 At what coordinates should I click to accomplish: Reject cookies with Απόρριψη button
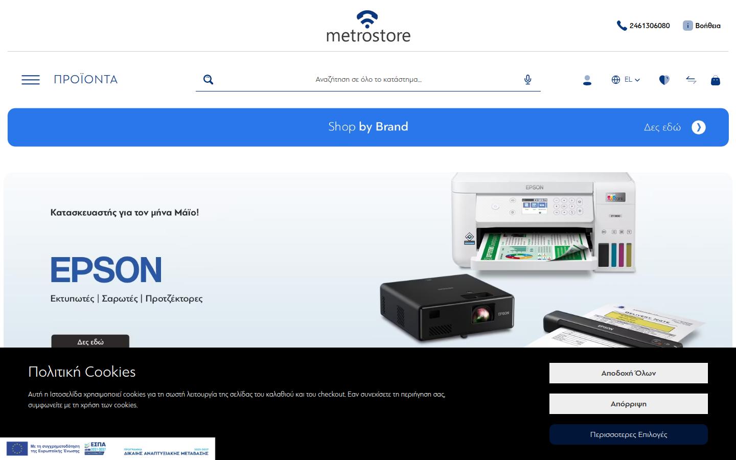(x=629, y=404)
